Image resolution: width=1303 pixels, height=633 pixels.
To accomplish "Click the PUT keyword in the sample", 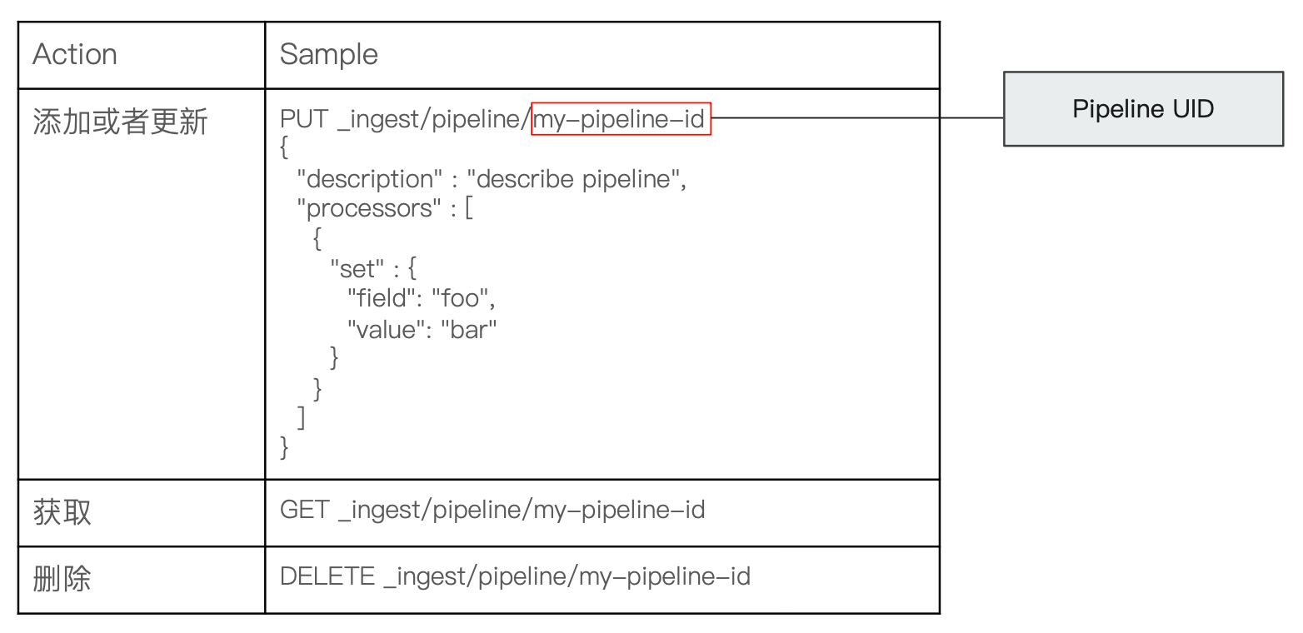I will (x=304, y=119).
